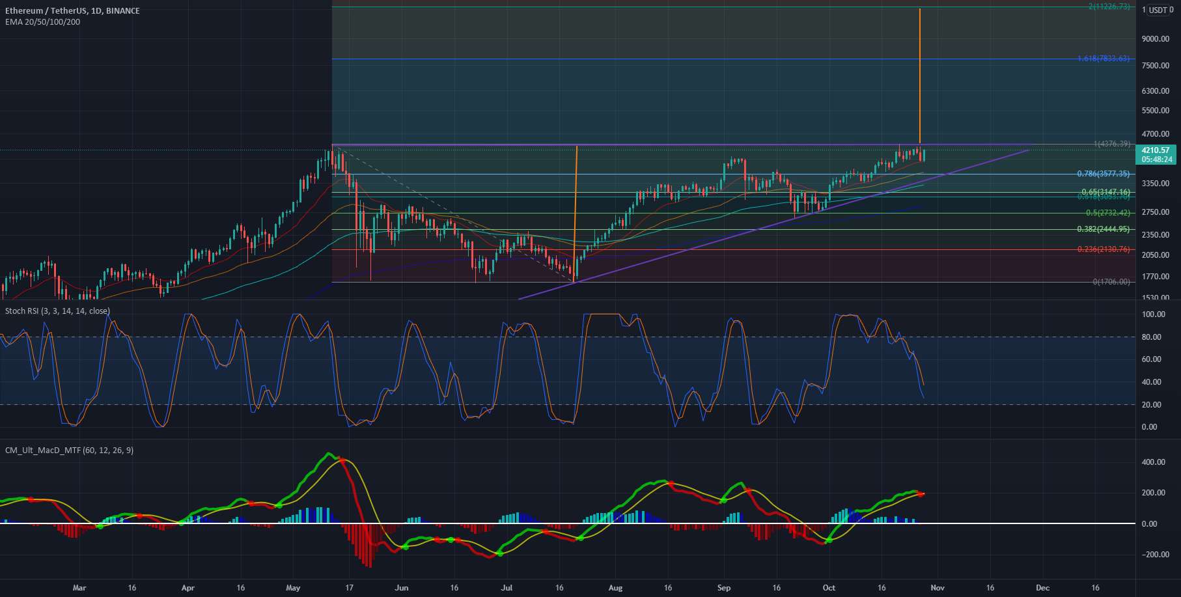Click 1770.00 on the price axis
This screenshot has height=597, width=1181.
click(1156, 277)
